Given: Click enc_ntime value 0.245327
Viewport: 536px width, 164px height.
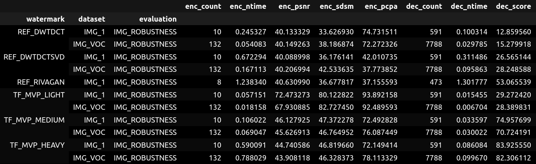Looking at the screenshot, I should [251, 32].
